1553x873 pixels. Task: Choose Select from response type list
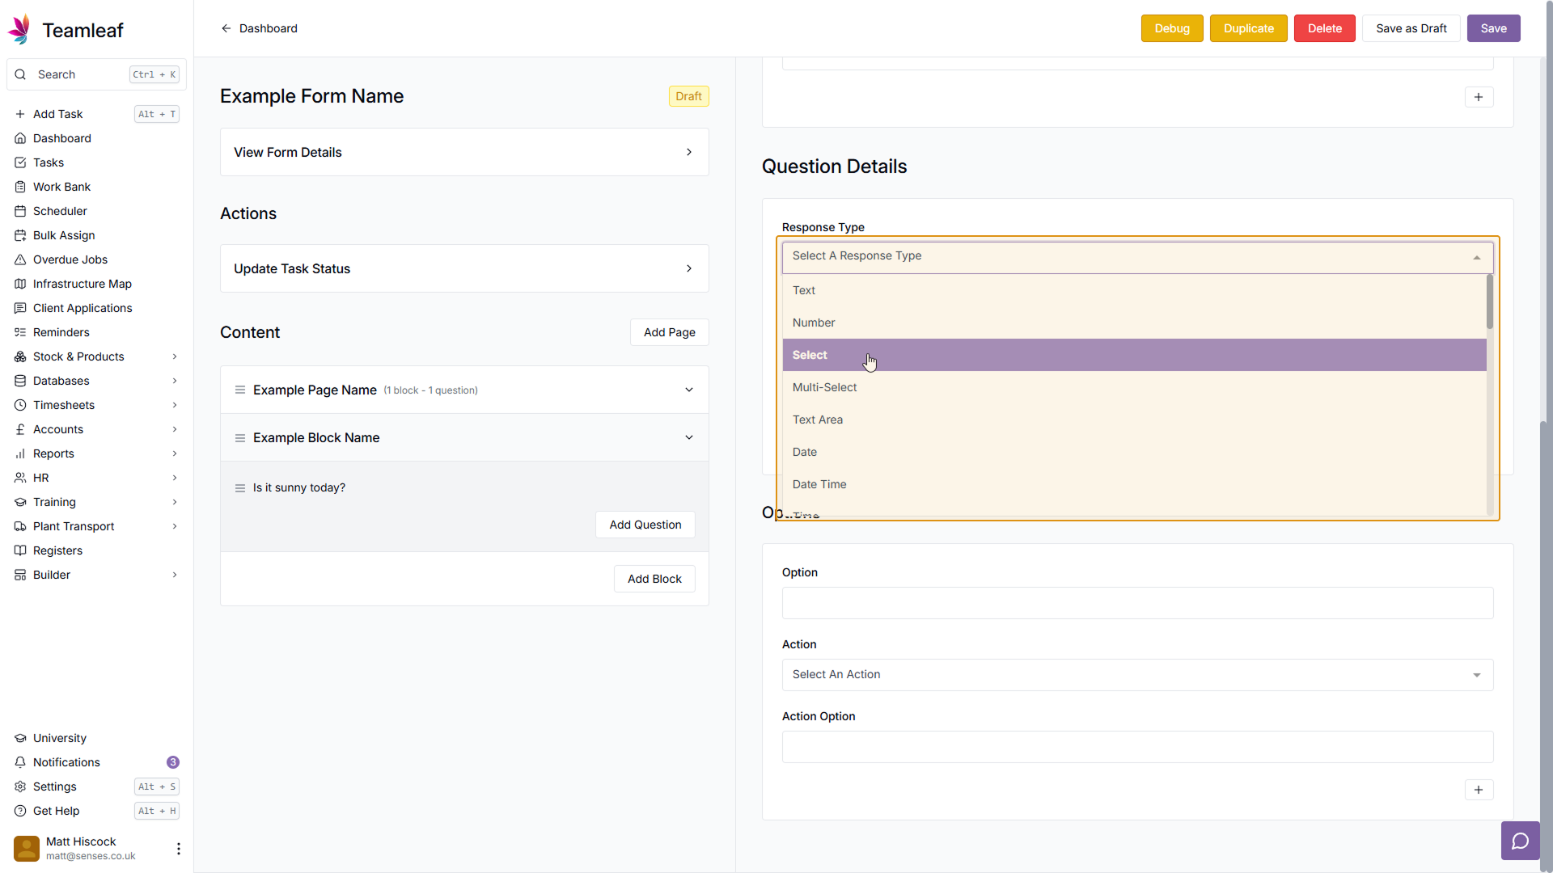(810, 355)
